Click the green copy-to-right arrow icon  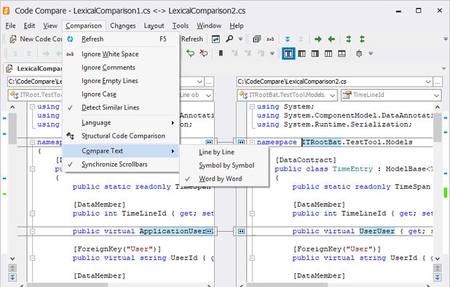tap(317, 39)
